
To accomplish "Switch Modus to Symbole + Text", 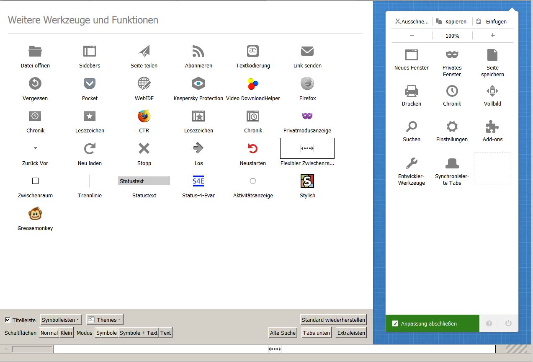I will coord(138,333).
